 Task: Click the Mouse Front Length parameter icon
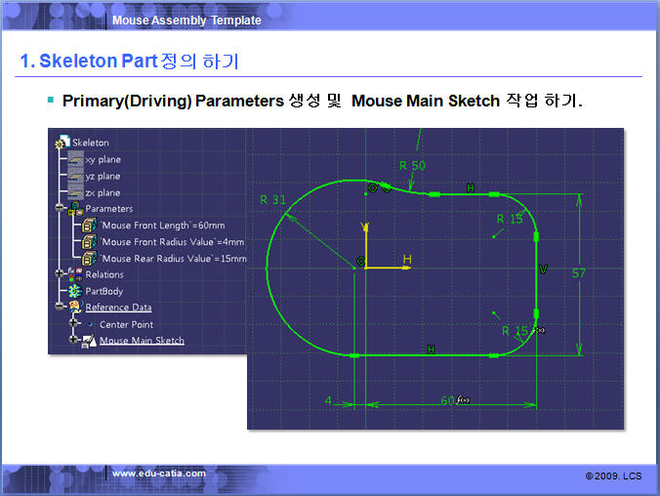89,226
